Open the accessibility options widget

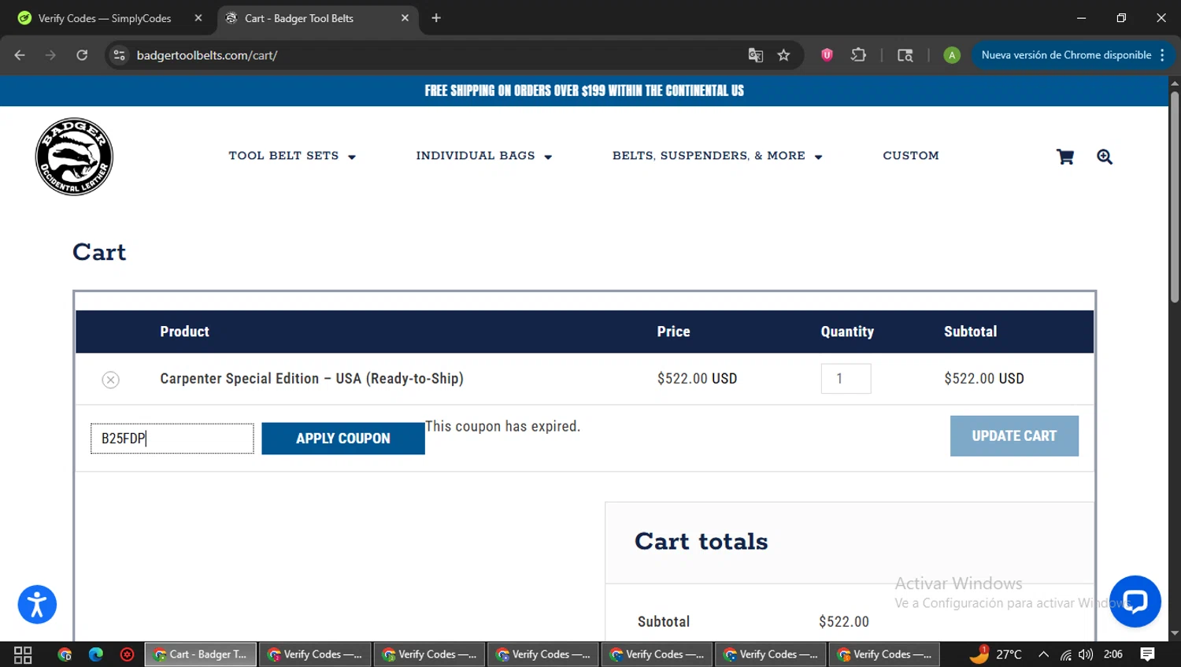37,605
